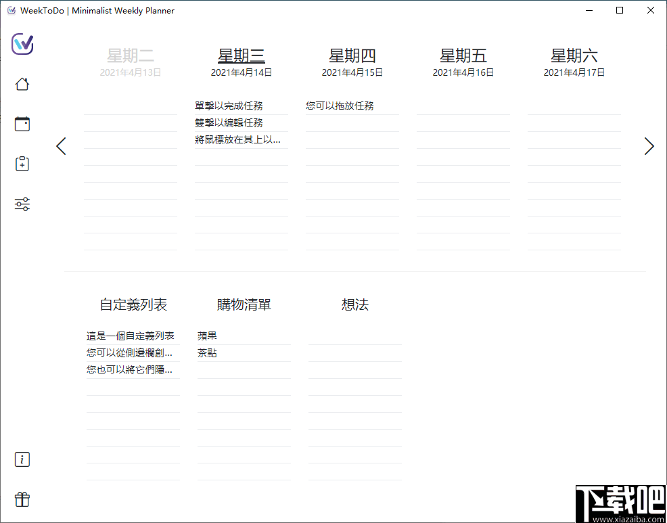This screenshot has width=667, height=523.
Task: Click the 自定義列表 list title
Action: coord(133,304)
